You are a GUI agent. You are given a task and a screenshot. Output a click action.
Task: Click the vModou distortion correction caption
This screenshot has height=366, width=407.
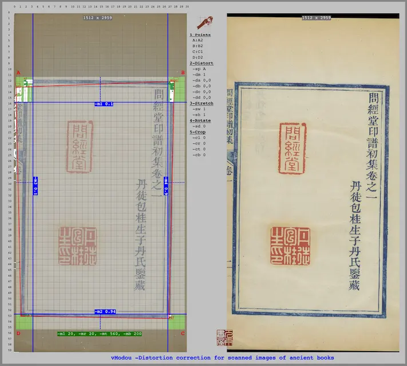click(223, 357)
